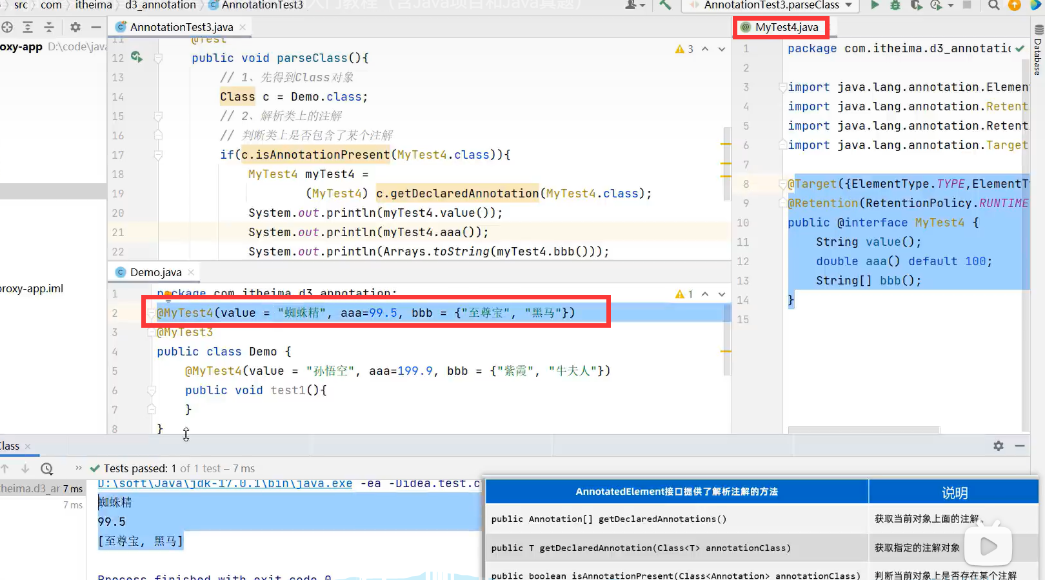Image resolution: width=1045 pixels, height=580 pixels.
Task: Go to previous highlighted problem in Demo.java
Action: click(x=705, y=294)
